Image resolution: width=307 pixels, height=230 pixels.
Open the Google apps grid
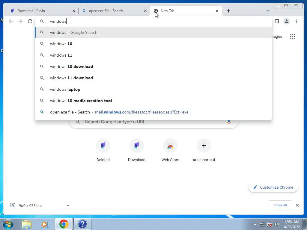[x=293, y=37]
